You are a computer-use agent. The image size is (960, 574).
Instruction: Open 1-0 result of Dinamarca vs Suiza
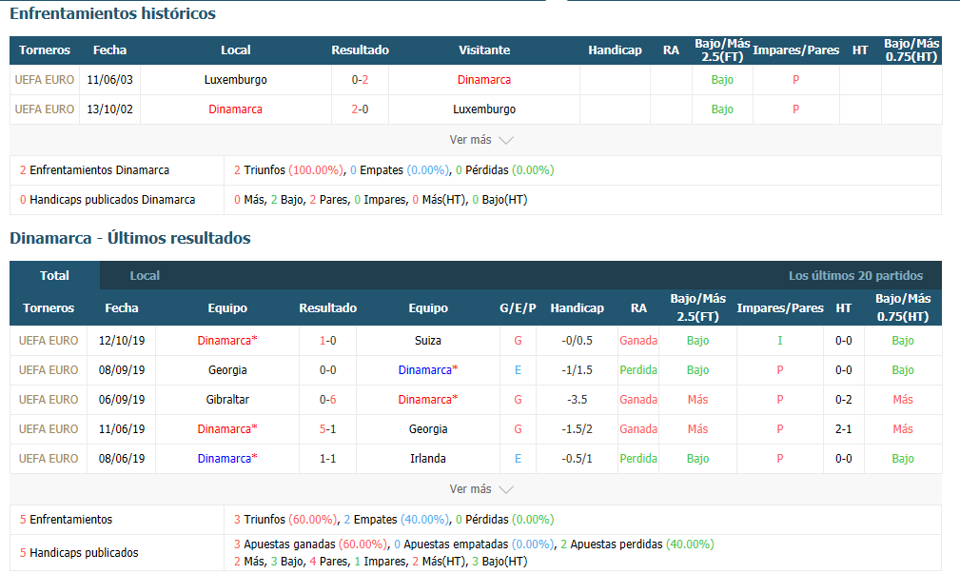coord(327,341)
